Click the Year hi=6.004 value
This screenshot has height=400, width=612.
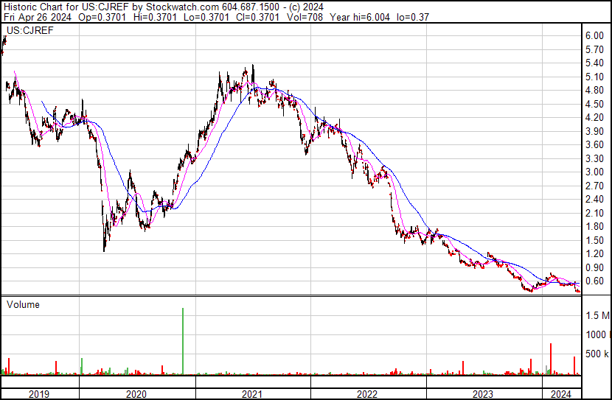pos(360,17)
